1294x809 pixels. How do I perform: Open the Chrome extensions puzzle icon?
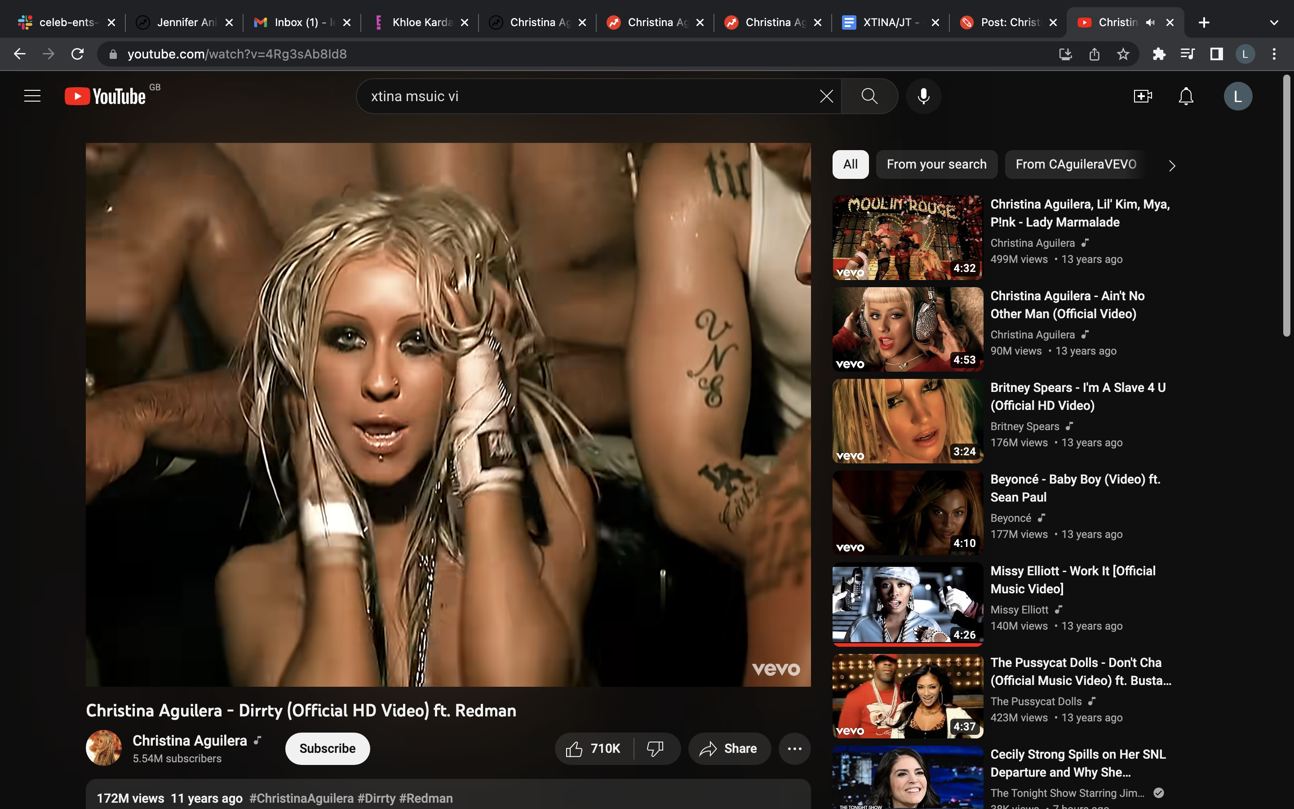(1159, 54)
